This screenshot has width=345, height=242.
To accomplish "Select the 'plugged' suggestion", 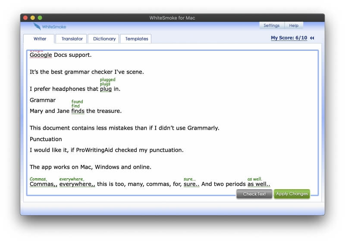I will point(107,80).
